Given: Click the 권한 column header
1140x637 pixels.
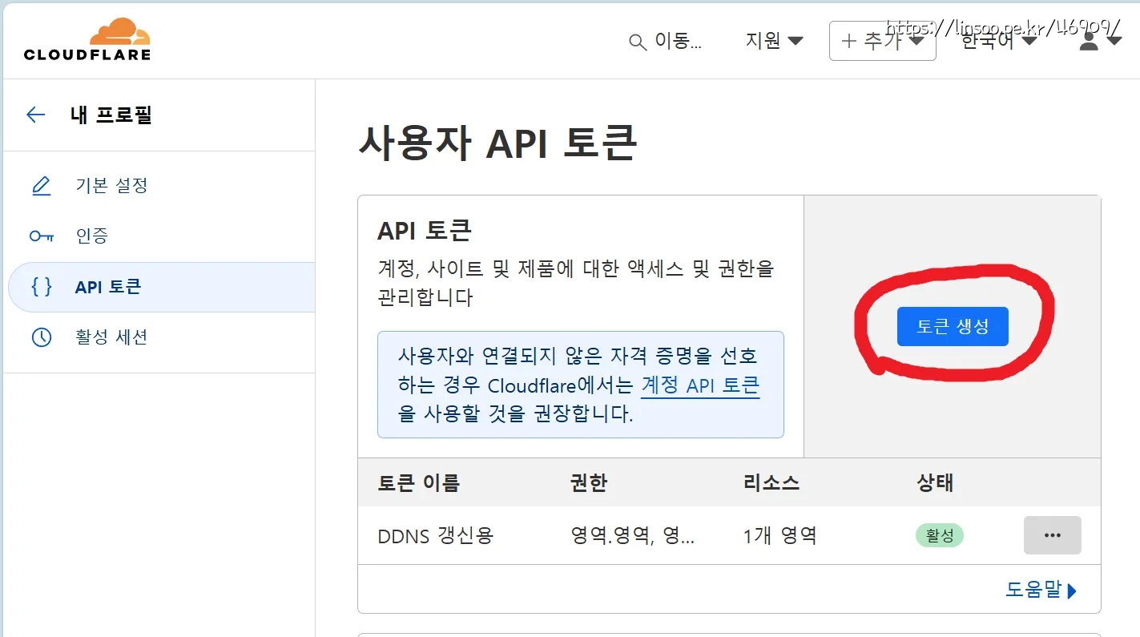Looking at the screenshot, I should pyautogui.click(x=589, y=483).
